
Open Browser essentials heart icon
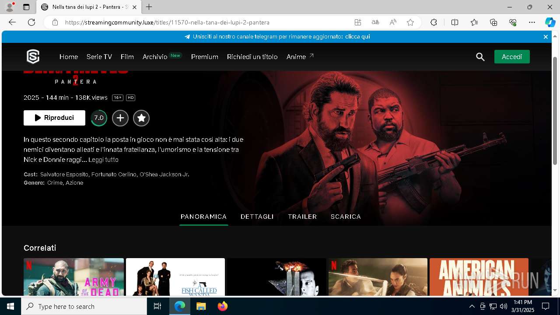[513, 22]
